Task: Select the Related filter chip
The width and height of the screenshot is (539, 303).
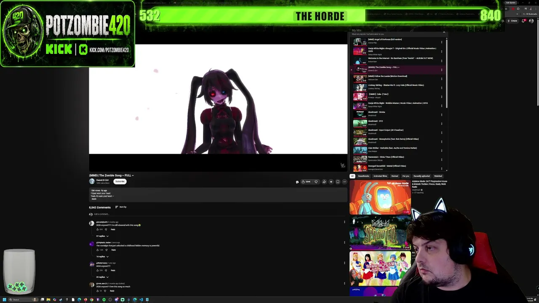Action: (x=395, y=176)
